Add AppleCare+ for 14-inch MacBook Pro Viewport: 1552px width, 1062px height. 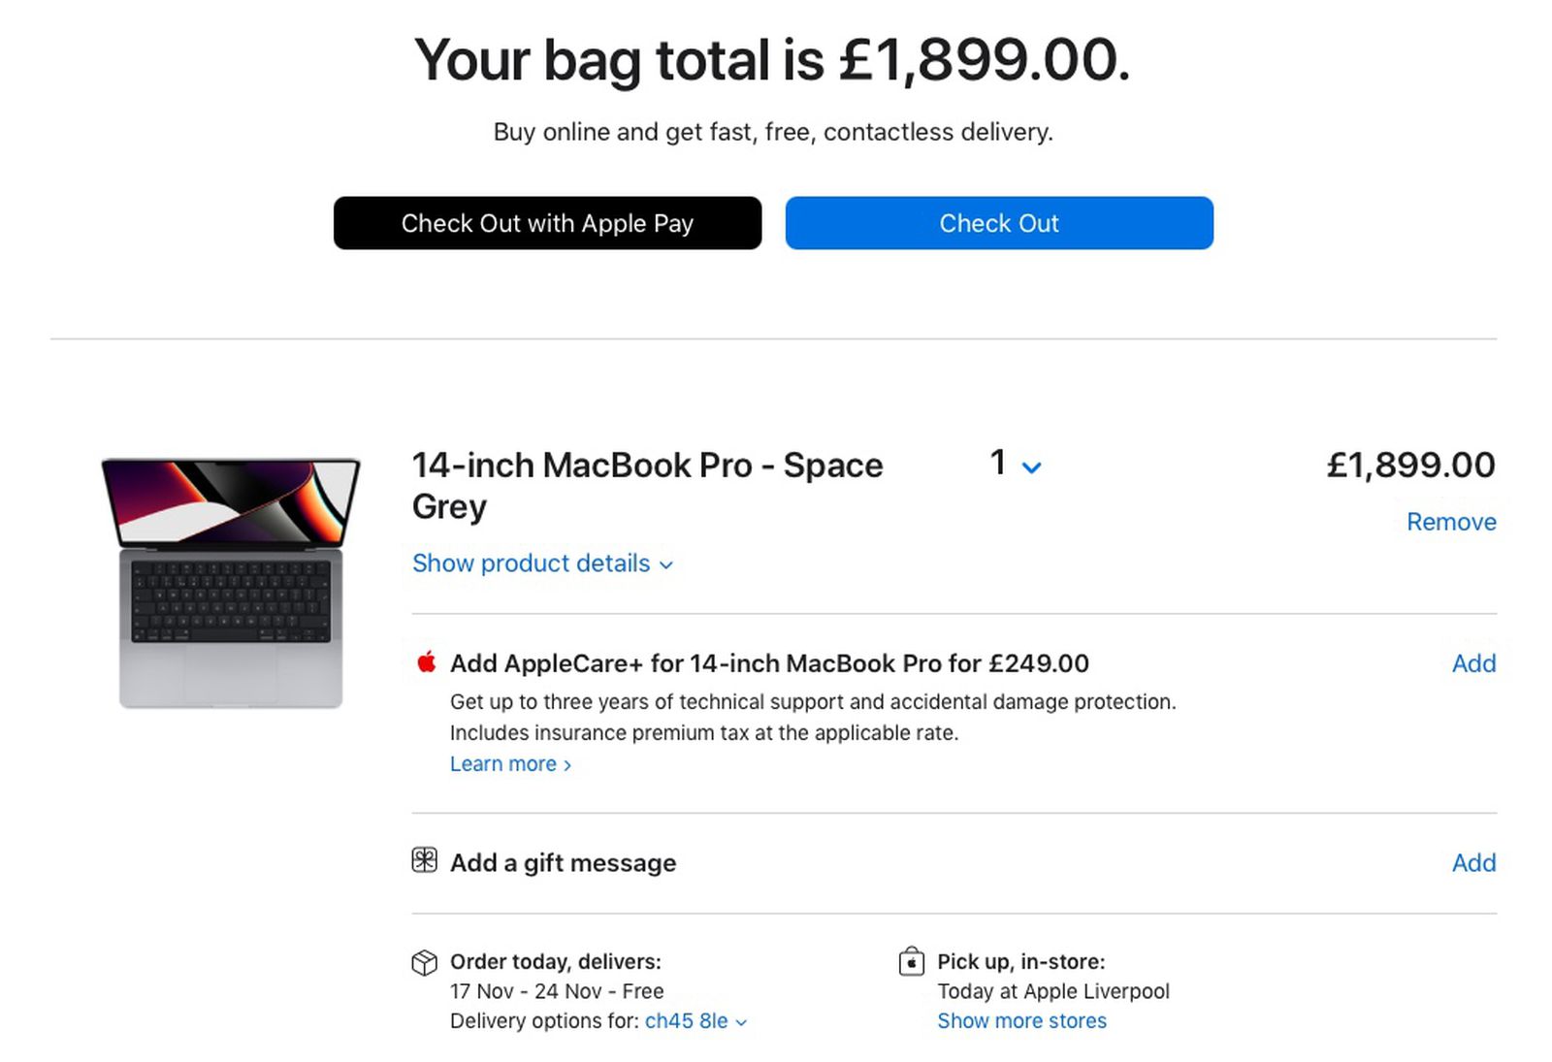pyautogui.click(x=1472, y=664)
